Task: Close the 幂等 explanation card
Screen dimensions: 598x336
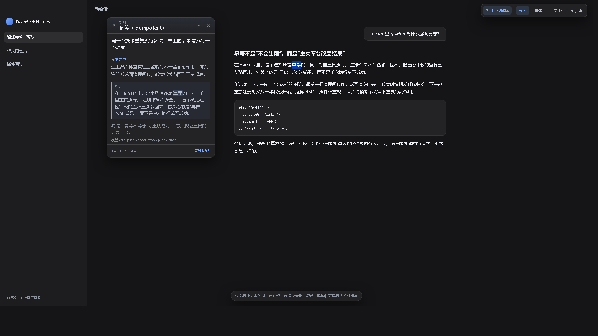Action: point(208,26)
